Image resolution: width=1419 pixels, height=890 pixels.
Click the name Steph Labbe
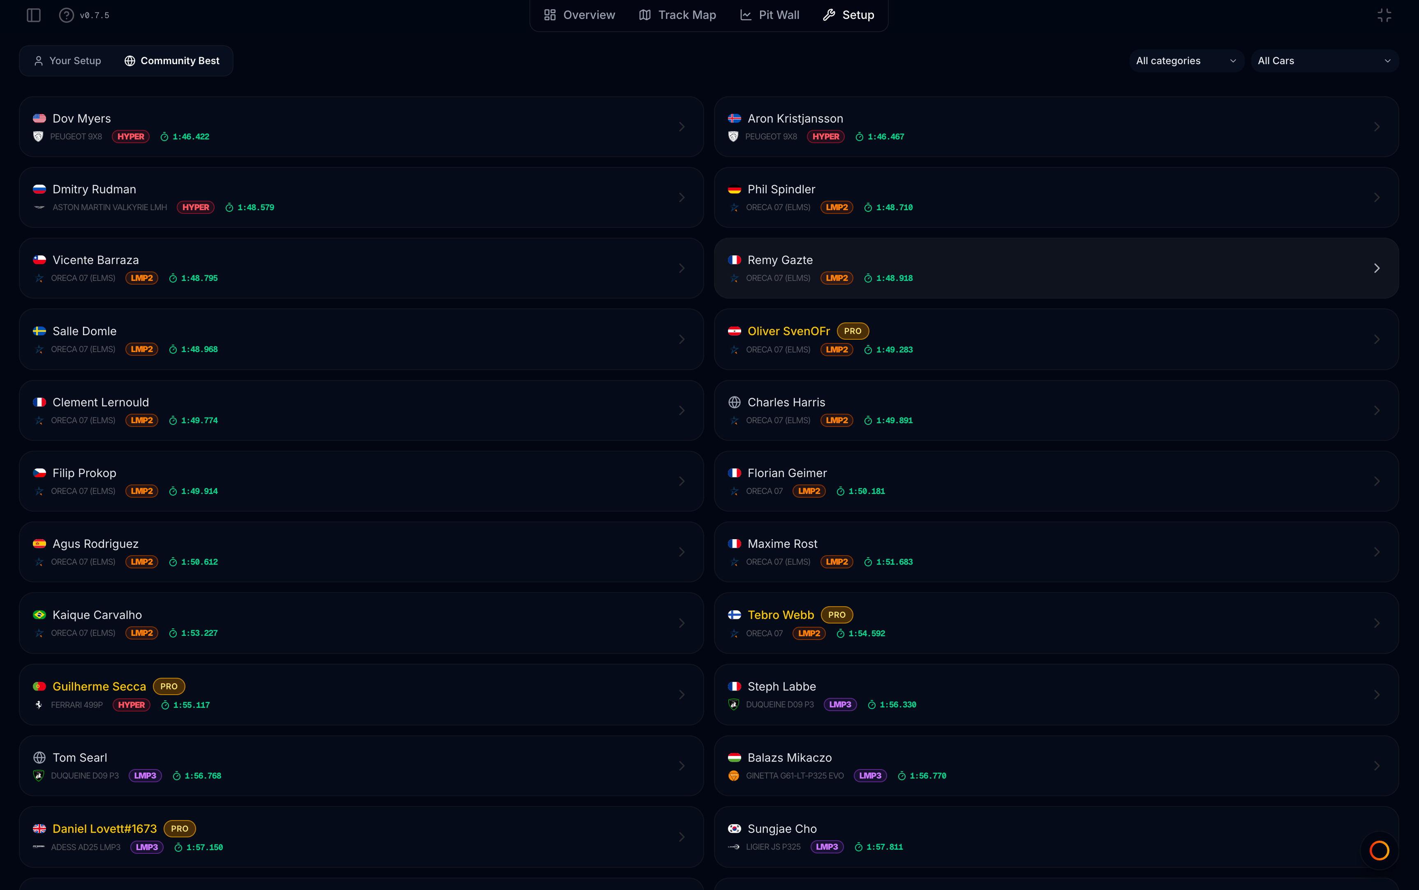pyautogui.click(x=781, y=686)
